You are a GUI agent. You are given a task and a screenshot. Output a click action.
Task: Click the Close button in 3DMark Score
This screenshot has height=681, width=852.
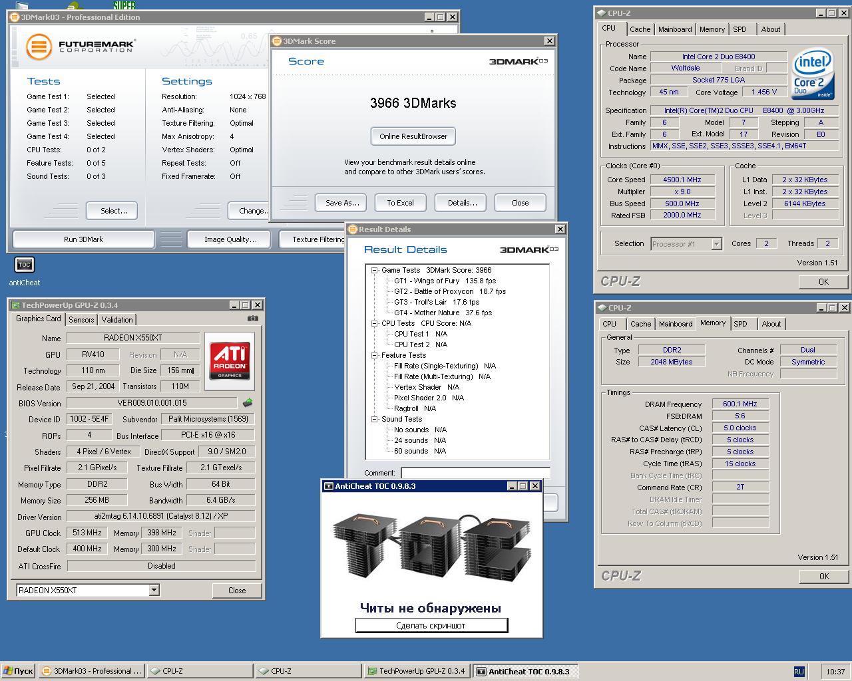click(x=520, y=203)
